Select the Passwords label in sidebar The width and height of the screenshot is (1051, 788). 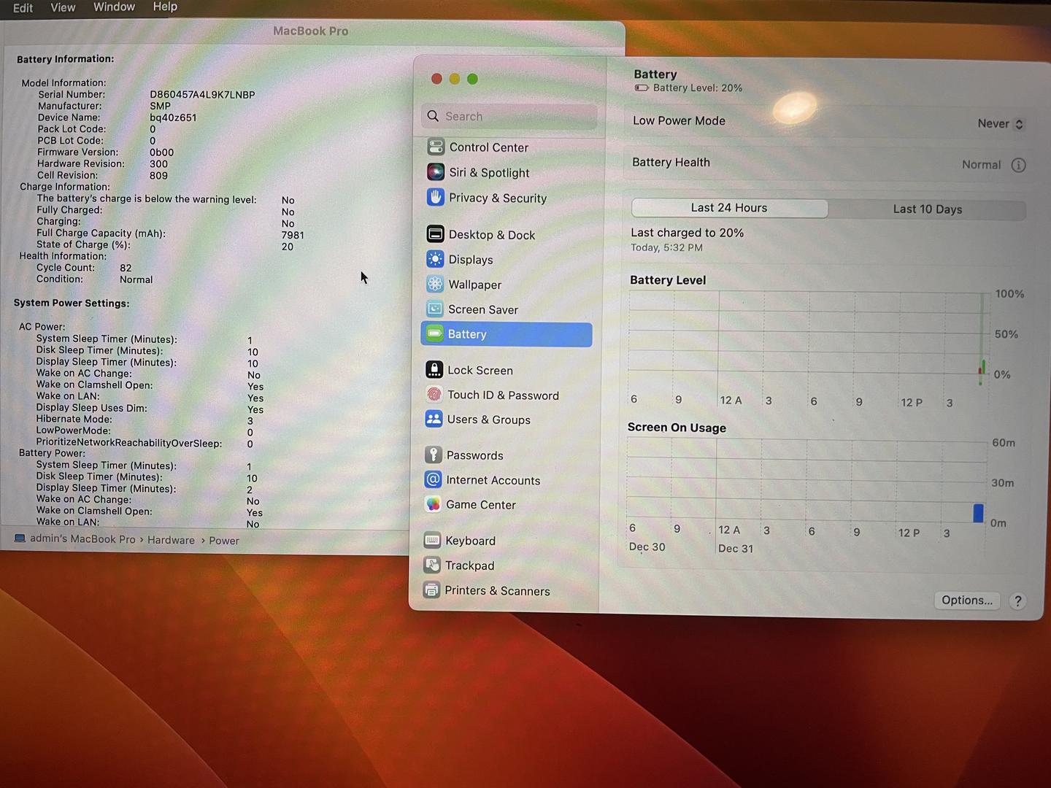[475, 455]
